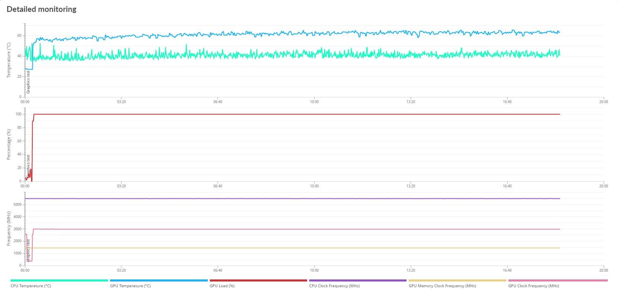618x295 pixels.
Task: Click the 20:00 tick on the temperature chart
Action: (603, 102)
